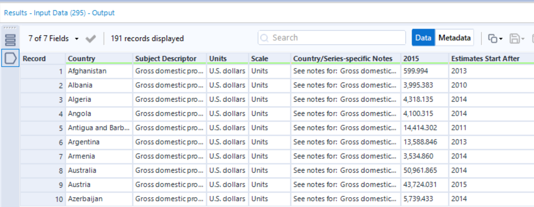Expand the copy icon dropdown arrow
Viewport: 534px width, 207px height.
[501, 39]
